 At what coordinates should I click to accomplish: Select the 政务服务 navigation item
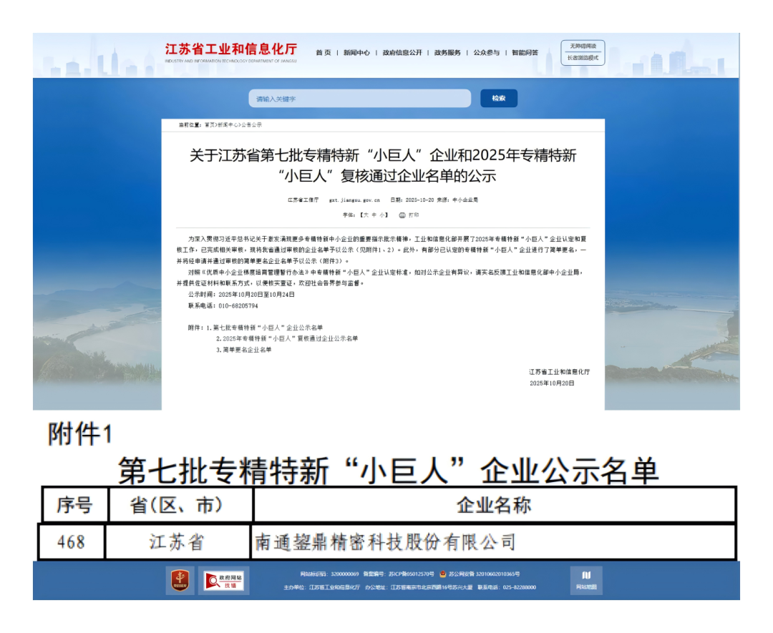pyautogui.click(x=447, y=53)
